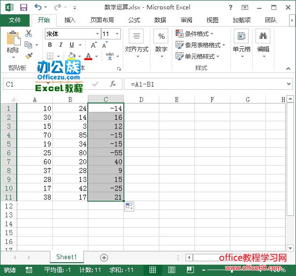This screenshot has height=276, width=296.
Task: Collapse the ribbon with the up chevron
Action: (x=288, y=69)
